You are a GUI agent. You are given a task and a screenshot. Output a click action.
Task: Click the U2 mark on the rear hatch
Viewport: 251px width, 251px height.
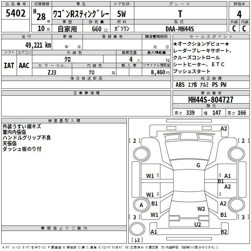(x=197, y=224)
